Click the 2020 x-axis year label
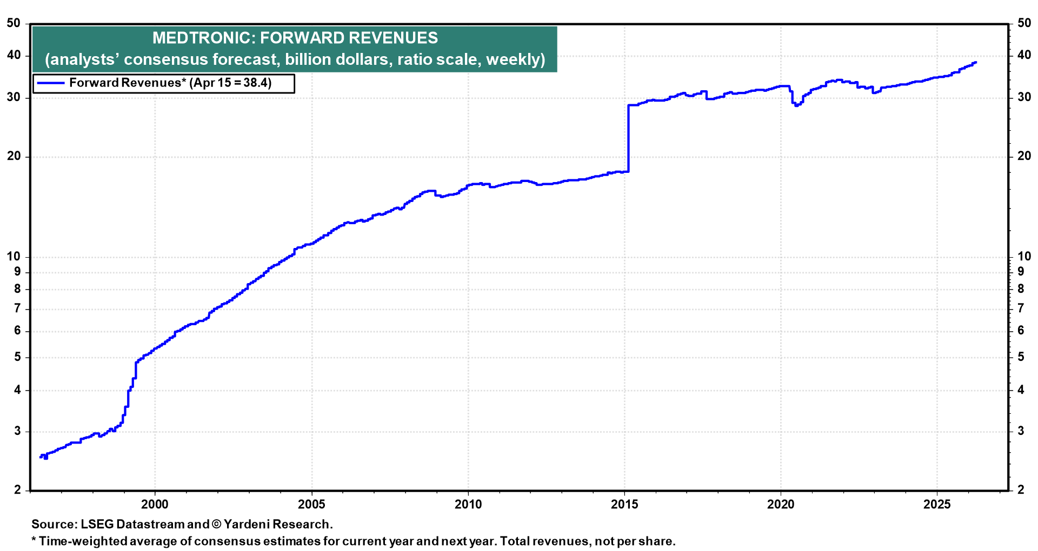The height and width of the screenshot is (551, 1038). pyautogui.click(x=781, y=505)
